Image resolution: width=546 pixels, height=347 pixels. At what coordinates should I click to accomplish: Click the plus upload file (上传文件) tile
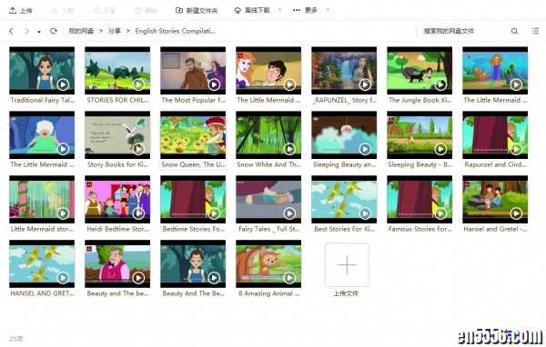(347, 265)
